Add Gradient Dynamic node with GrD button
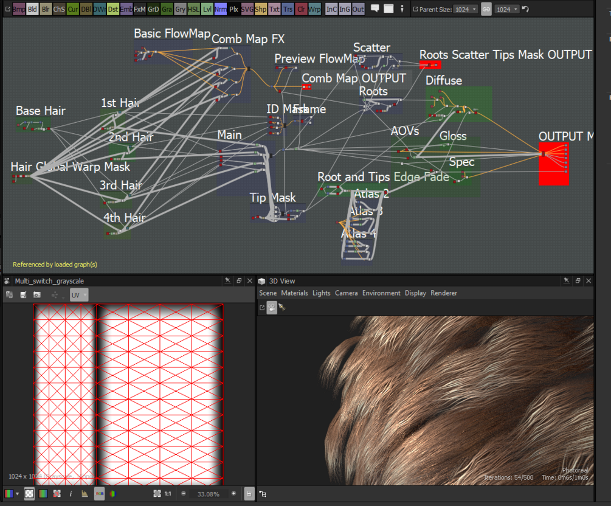This screenshot has height=506, width=611. point(153,9)
